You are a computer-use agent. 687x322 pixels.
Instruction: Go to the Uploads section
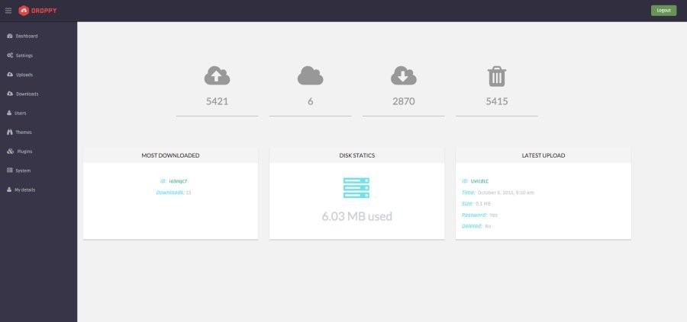point(24,75)
